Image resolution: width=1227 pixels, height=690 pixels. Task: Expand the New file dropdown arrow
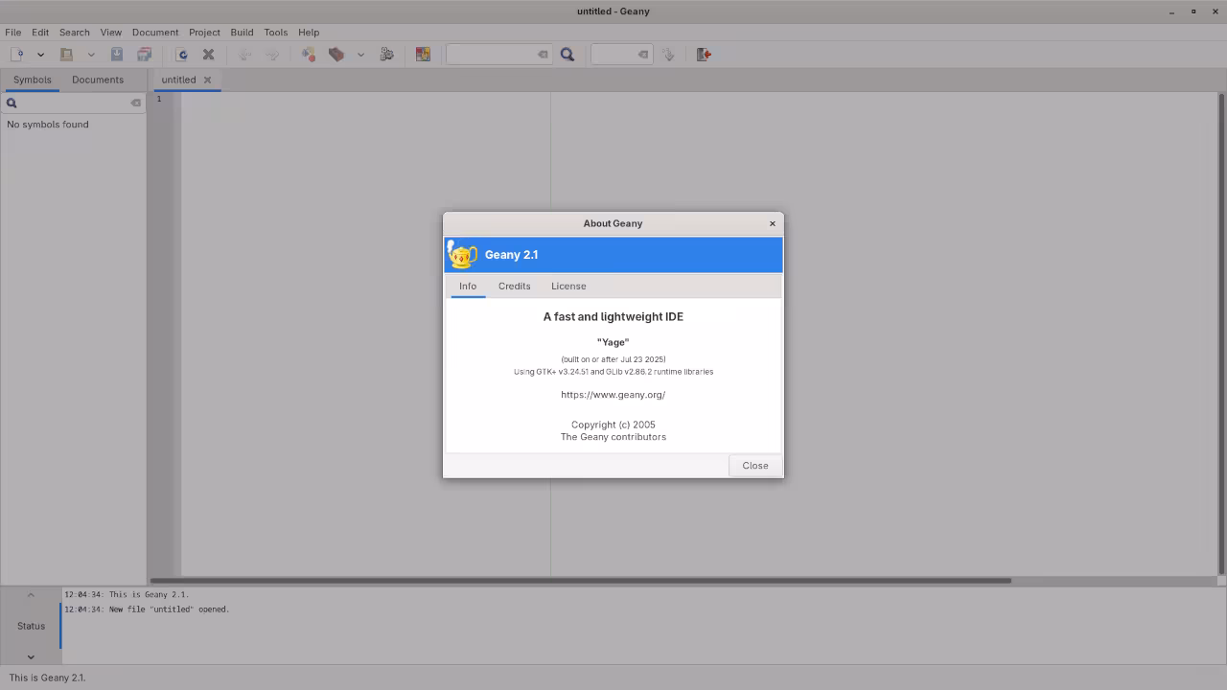click(40, 54)
